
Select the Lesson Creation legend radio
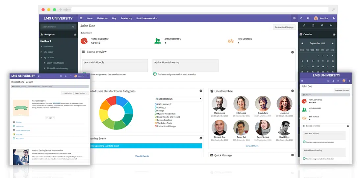pyautogui.click(x=156, y=120)
